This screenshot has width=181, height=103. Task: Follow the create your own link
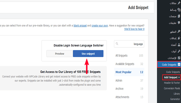coord(100,25)
